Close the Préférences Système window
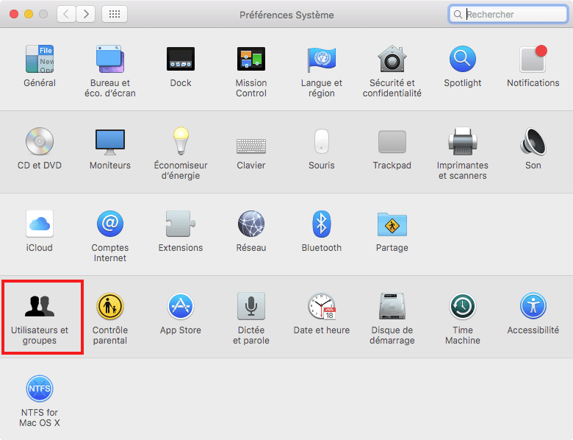This screenshot has height=440, width=573. (x=14, y=14)
